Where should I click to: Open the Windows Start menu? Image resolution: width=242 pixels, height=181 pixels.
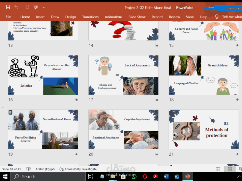[5, 177]
